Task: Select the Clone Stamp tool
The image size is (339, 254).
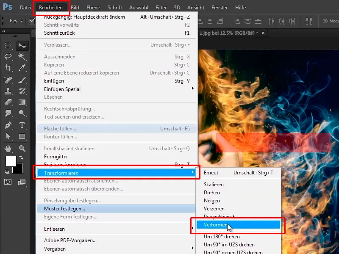Action: 8,91
